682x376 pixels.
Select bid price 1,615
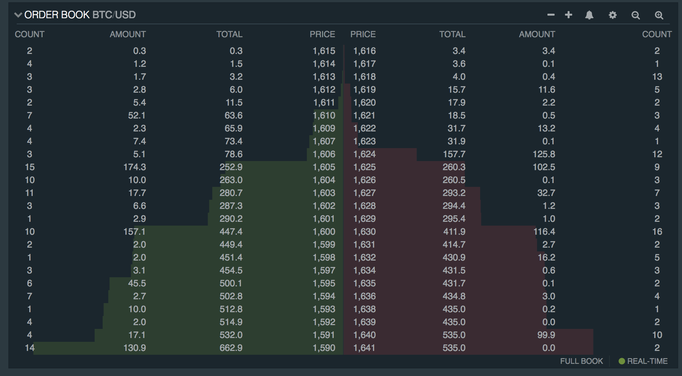tap(324, 51)
